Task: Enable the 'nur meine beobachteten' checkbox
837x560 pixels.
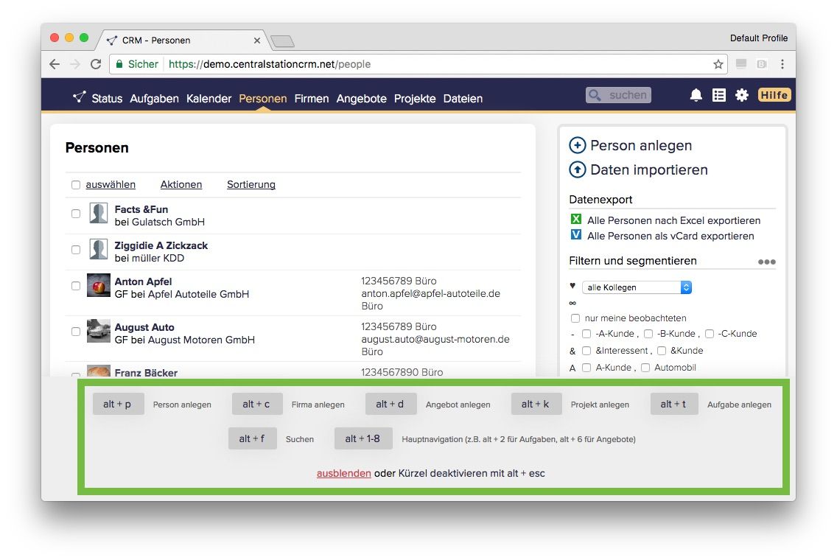Action: click(x=575, y=318)
